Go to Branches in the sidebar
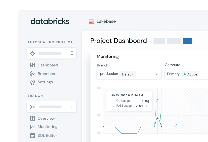This screenshot has width=208, height=142. coord(46,74)
